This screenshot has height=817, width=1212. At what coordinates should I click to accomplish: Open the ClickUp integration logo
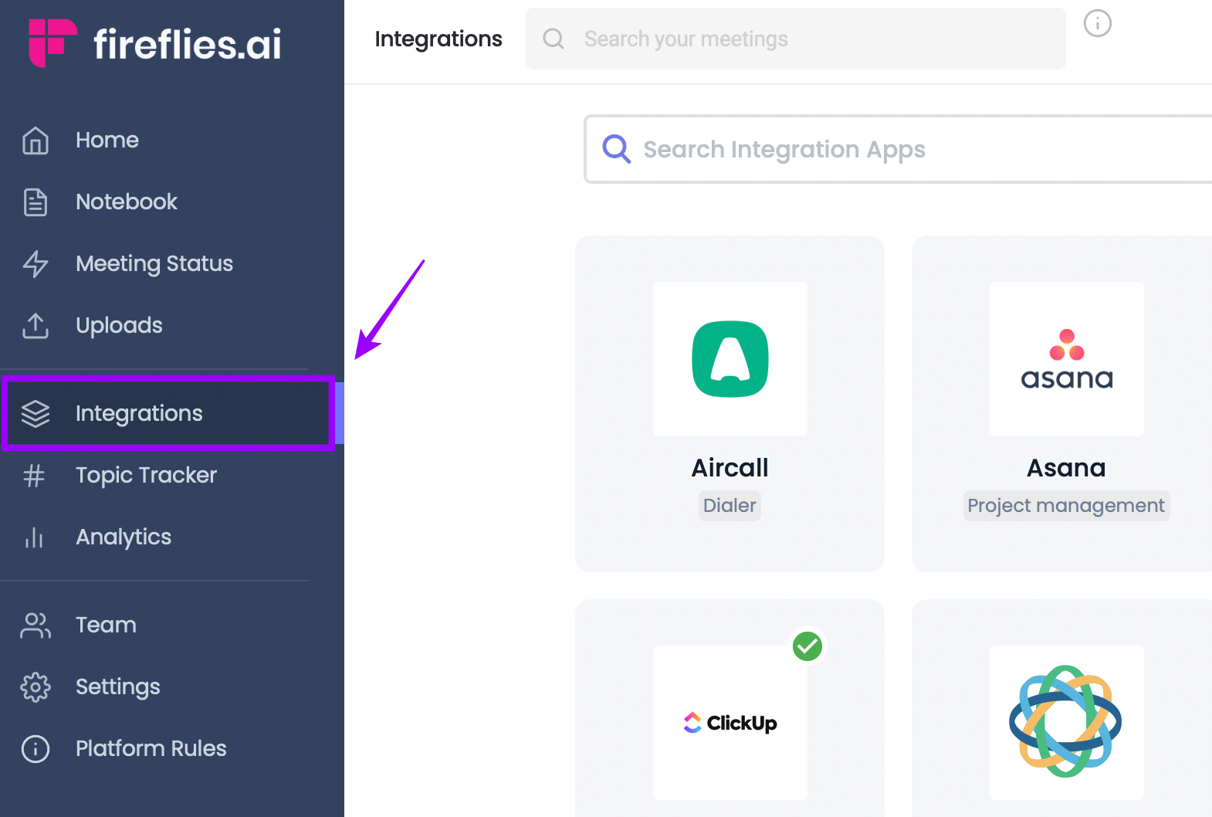[x=730, y=723]
